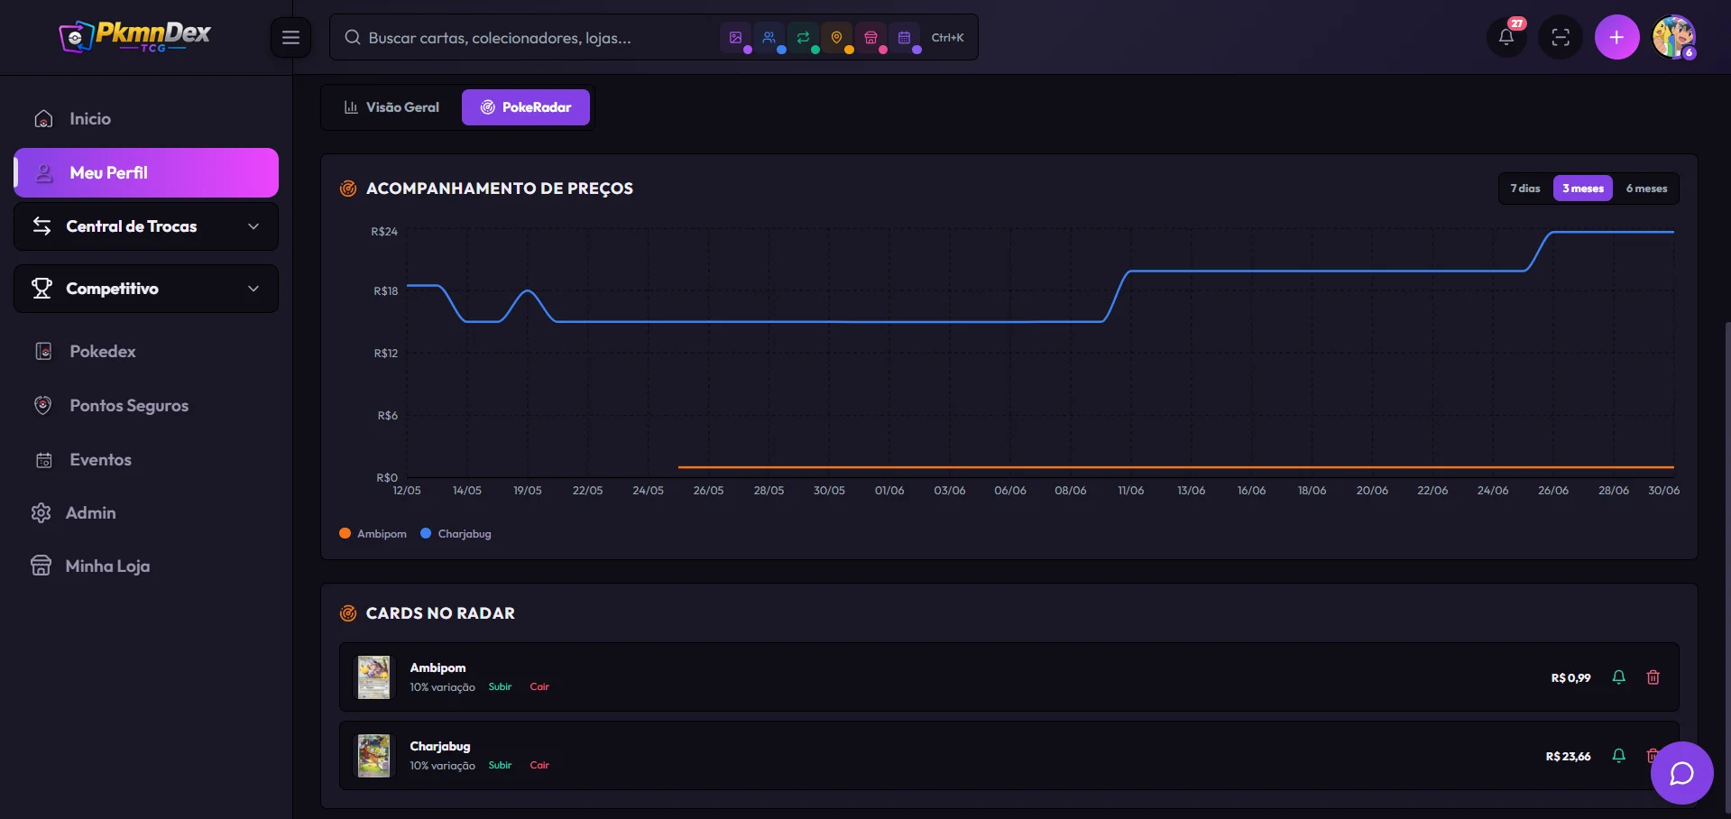Select the 7 dias time range
This screenshot has width=1731, height=819.
1525,189
